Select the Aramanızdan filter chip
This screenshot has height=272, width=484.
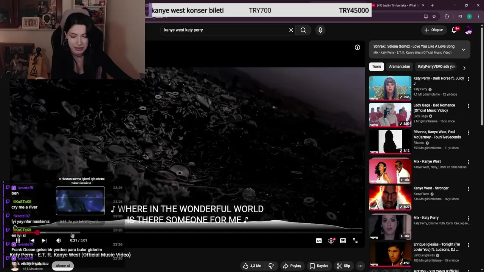point(399,66)
